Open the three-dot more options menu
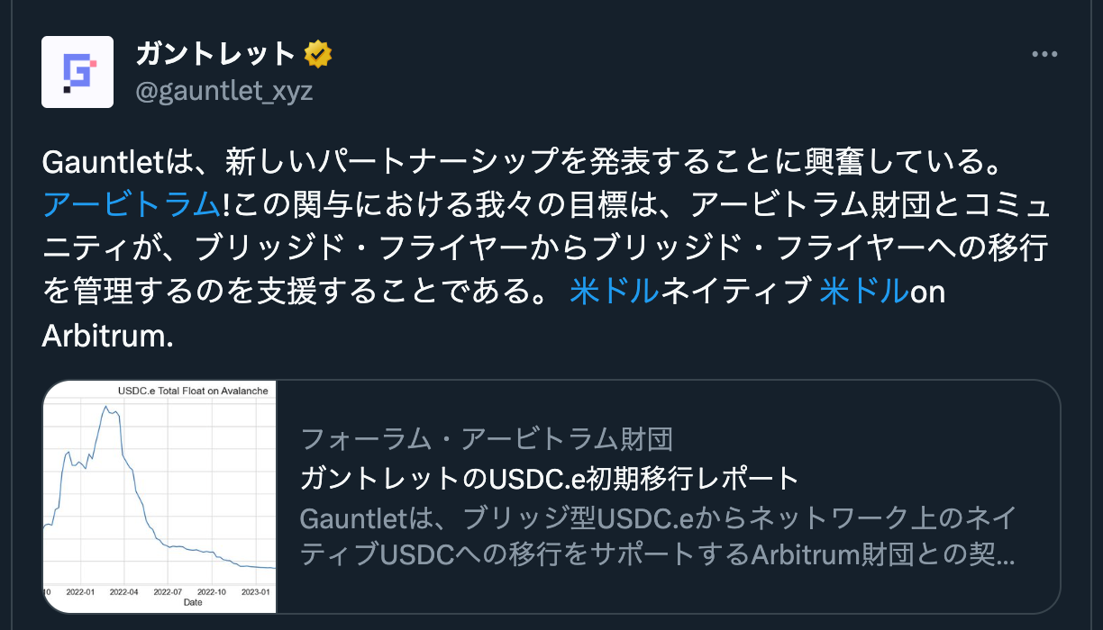Screen dimensions: 1103x630 pyautogui.click(x=1044, y=55)
